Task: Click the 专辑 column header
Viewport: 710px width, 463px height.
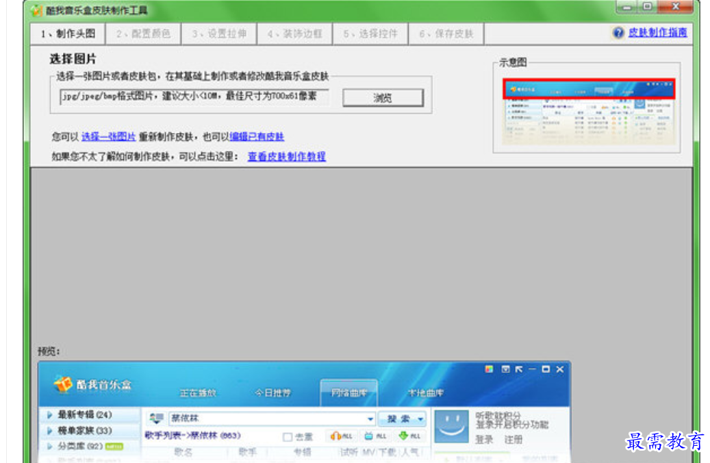Action: [x=303, y=451]
